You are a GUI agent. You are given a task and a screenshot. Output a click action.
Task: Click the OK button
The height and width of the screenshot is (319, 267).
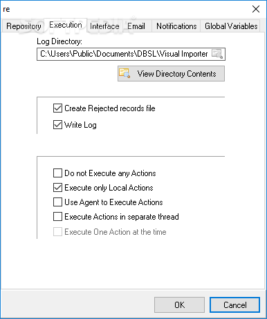[179, 304]
